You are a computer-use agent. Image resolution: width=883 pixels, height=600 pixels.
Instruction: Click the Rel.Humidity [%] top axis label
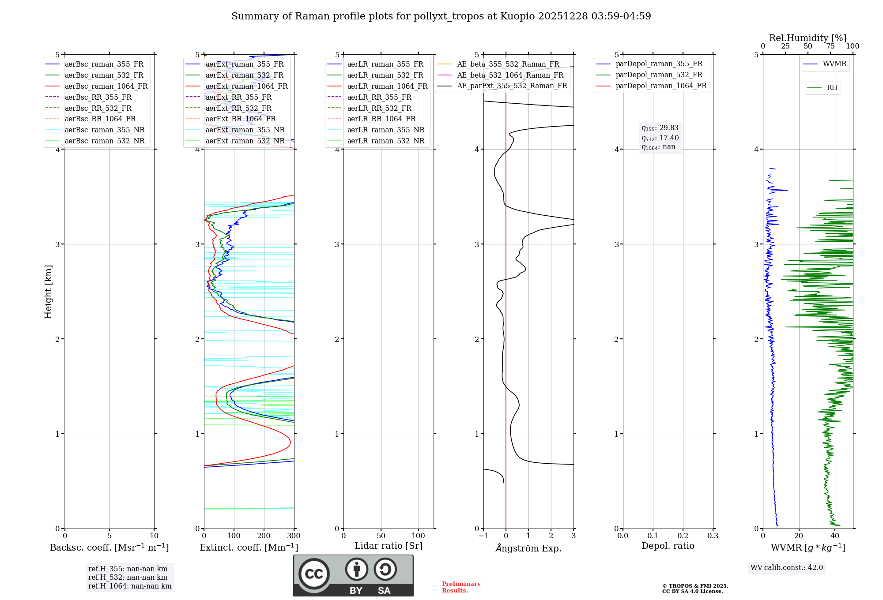[x=808, y=38]
